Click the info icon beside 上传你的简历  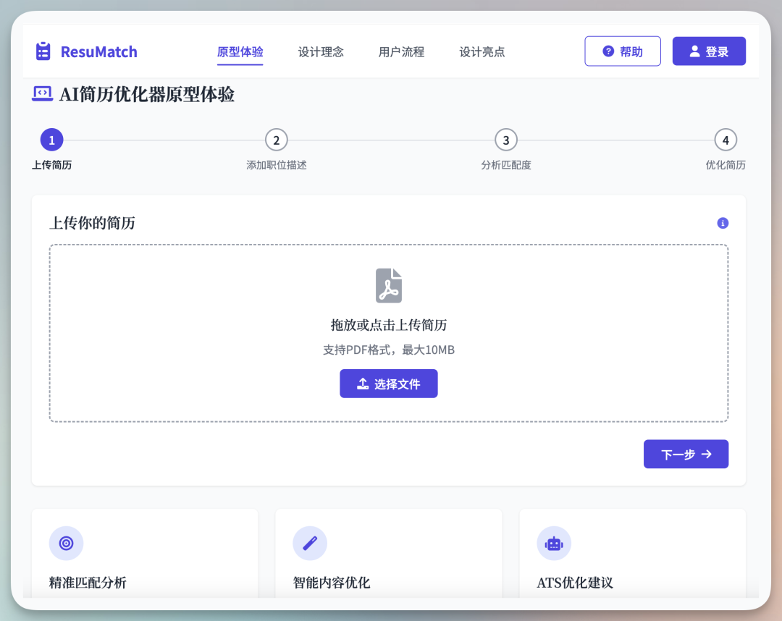point(722,223)
